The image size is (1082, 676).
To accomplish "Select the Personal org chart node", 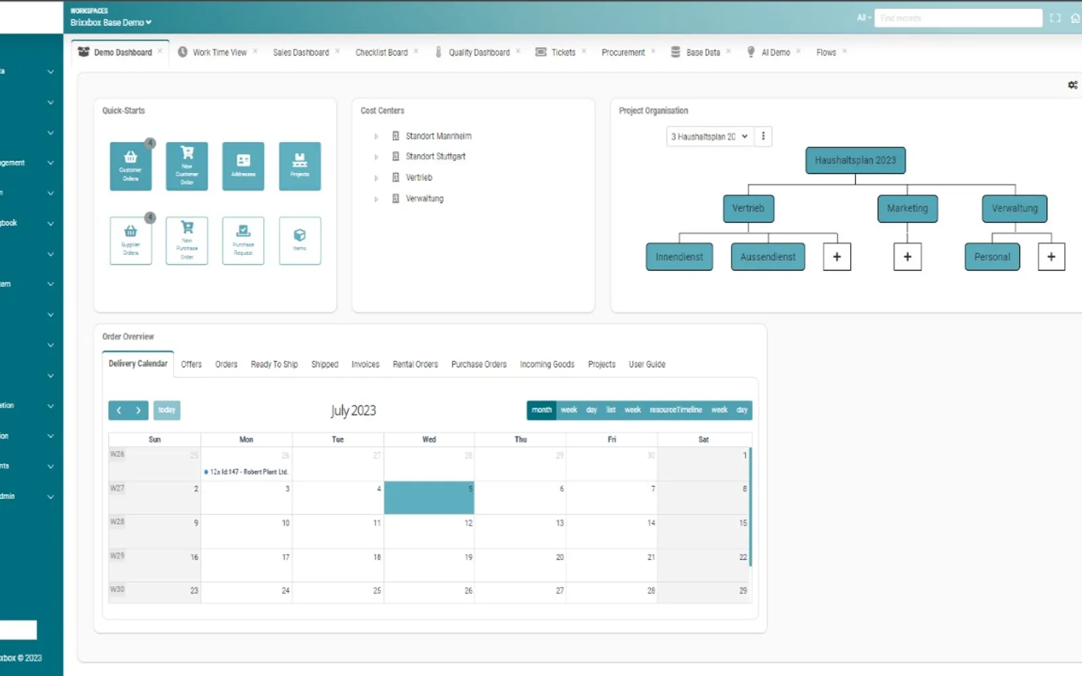I will 992,257.
